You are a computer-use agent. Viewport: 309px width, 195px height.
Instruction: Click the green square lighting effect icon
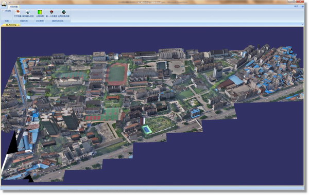click(40, 12)
